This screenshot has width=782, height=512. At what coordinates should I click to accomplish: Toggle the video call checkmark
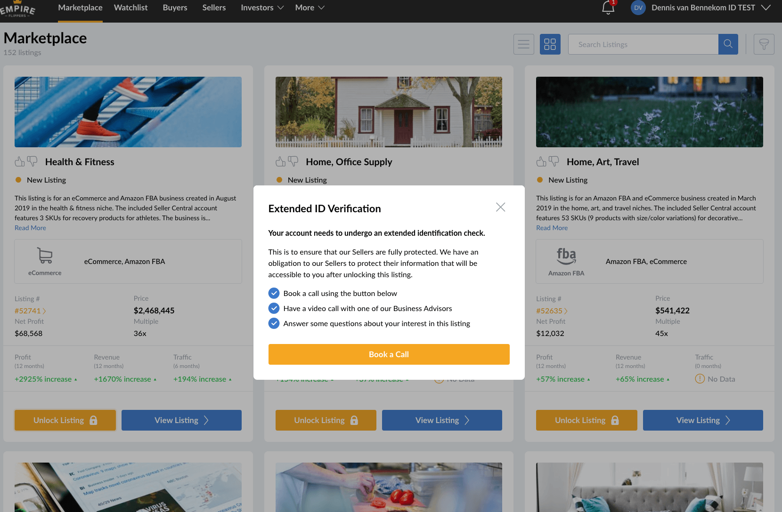[x=274, y=309]
